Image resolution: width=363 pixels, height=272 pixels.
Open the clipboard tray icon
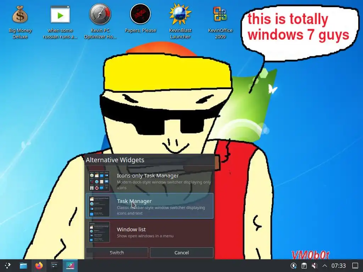(304, 266)
